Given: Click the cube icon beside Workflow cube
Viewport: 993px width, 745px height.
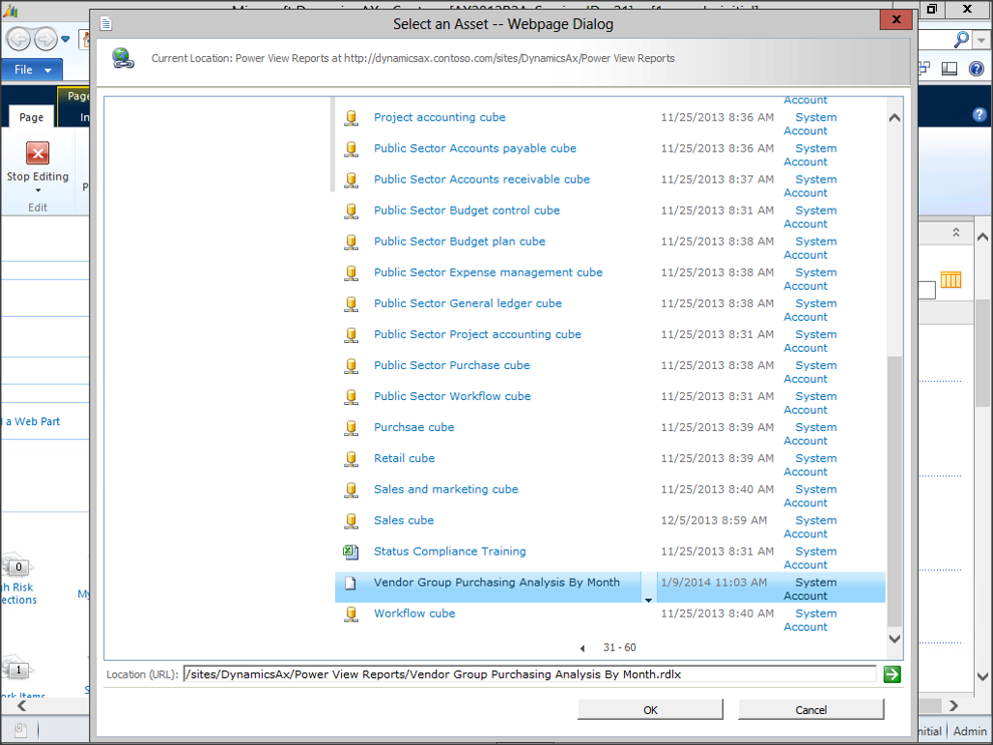Looking at the screenshot, I should point(351,614).
